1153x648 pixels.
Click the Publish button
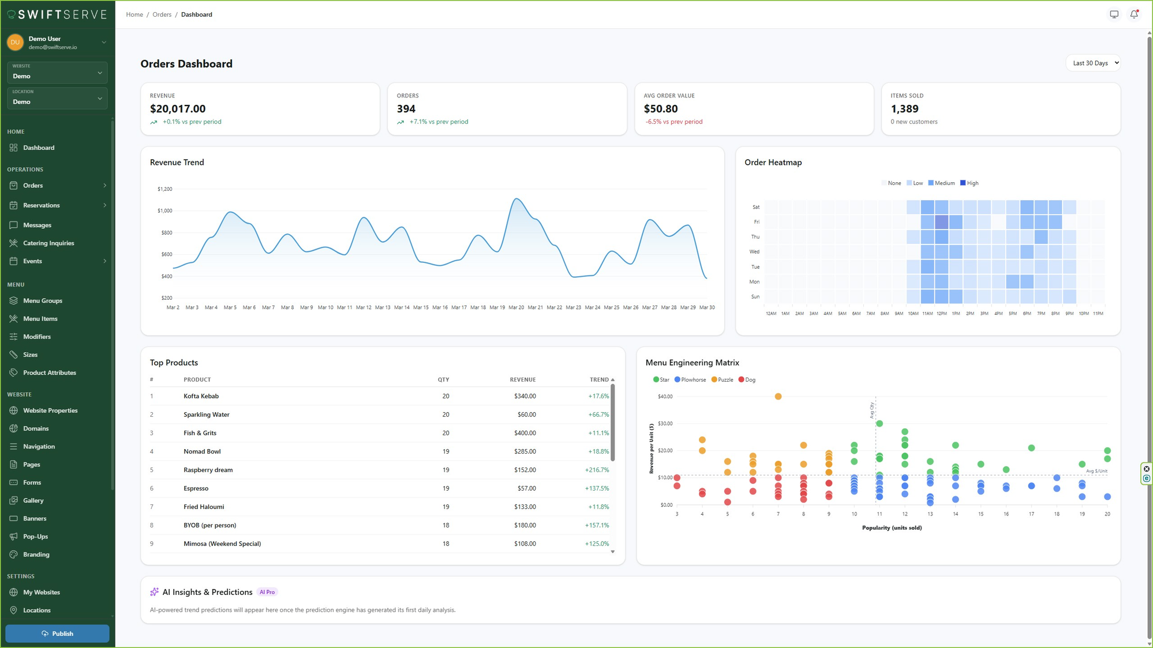point(57,633)
